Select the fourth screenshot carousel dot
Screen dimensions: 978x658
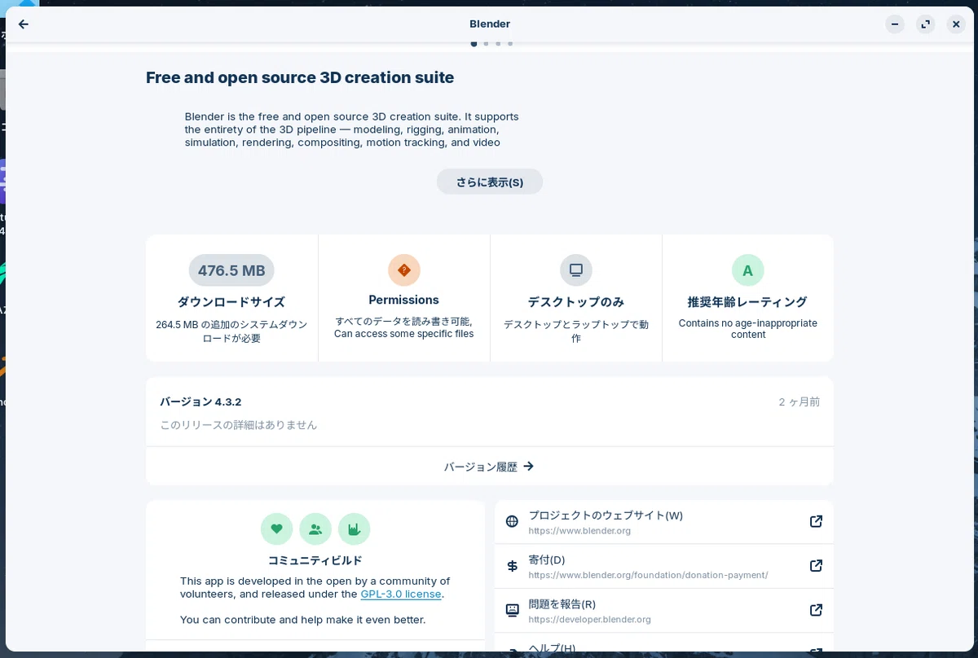click(x=510, y=44)
